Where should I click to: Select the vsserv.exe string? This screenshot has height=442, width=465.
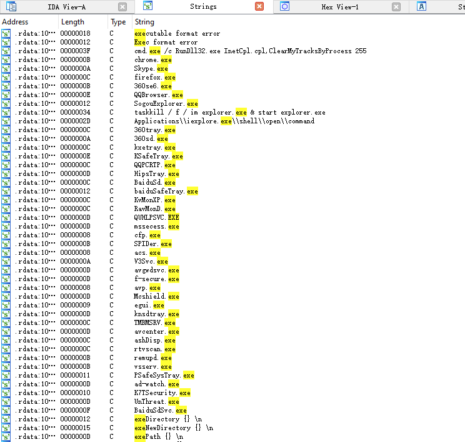tap(153, 366)
